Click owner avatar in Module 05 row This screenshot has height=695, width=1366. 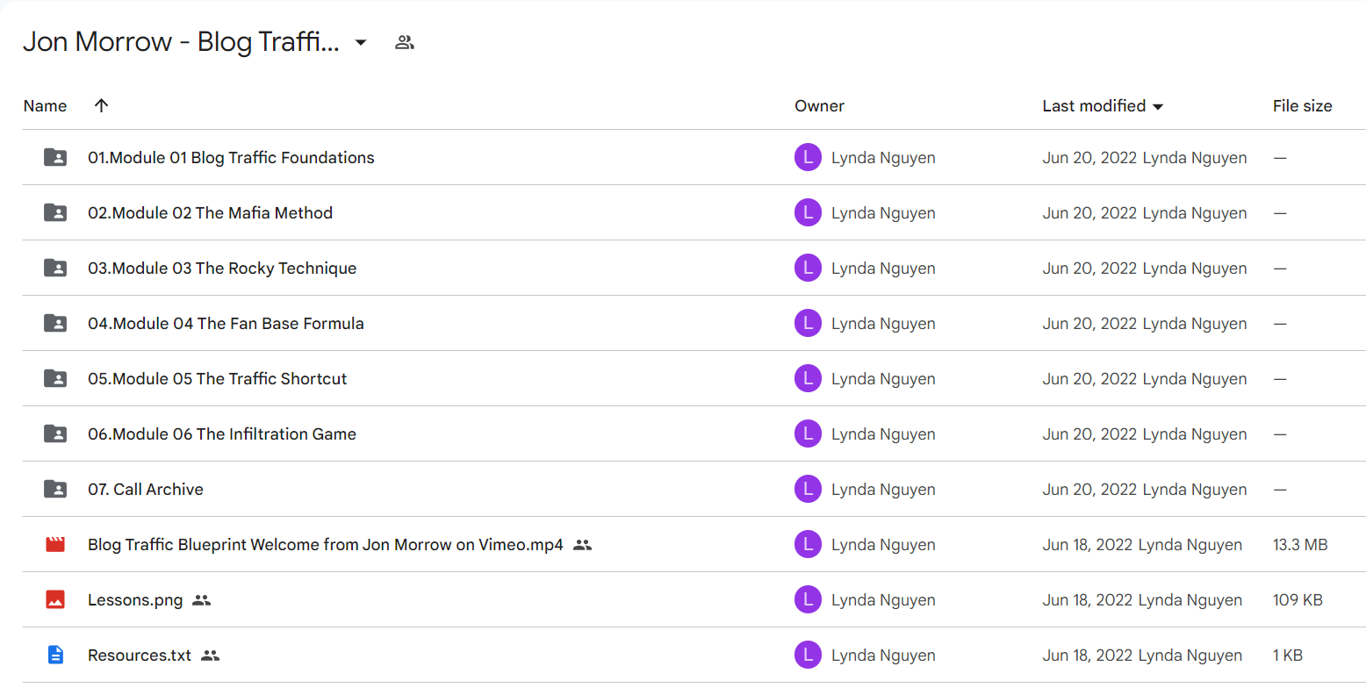808,378
